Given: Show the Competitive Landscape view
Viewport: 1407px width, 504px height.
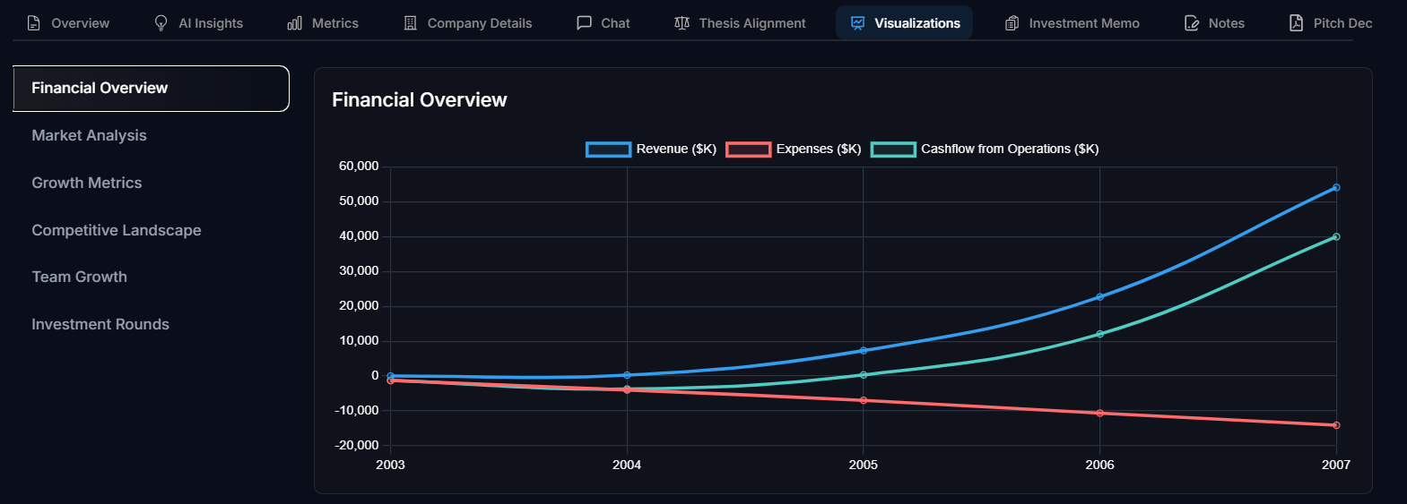Looking at the screenshot, I should (117, 230).
